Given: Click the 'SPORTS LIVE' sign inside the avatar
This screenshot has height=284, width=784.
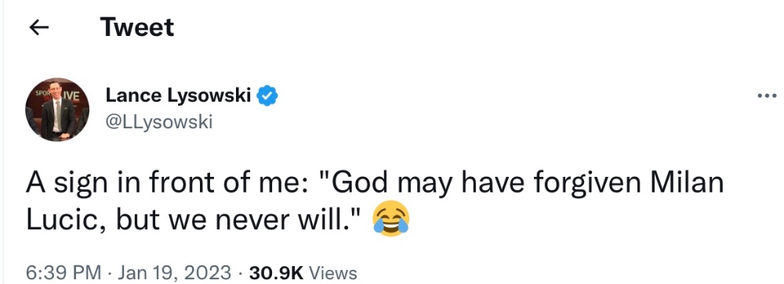Looking at the screenshot, I should pyautogui.click(x=57, y=95).
